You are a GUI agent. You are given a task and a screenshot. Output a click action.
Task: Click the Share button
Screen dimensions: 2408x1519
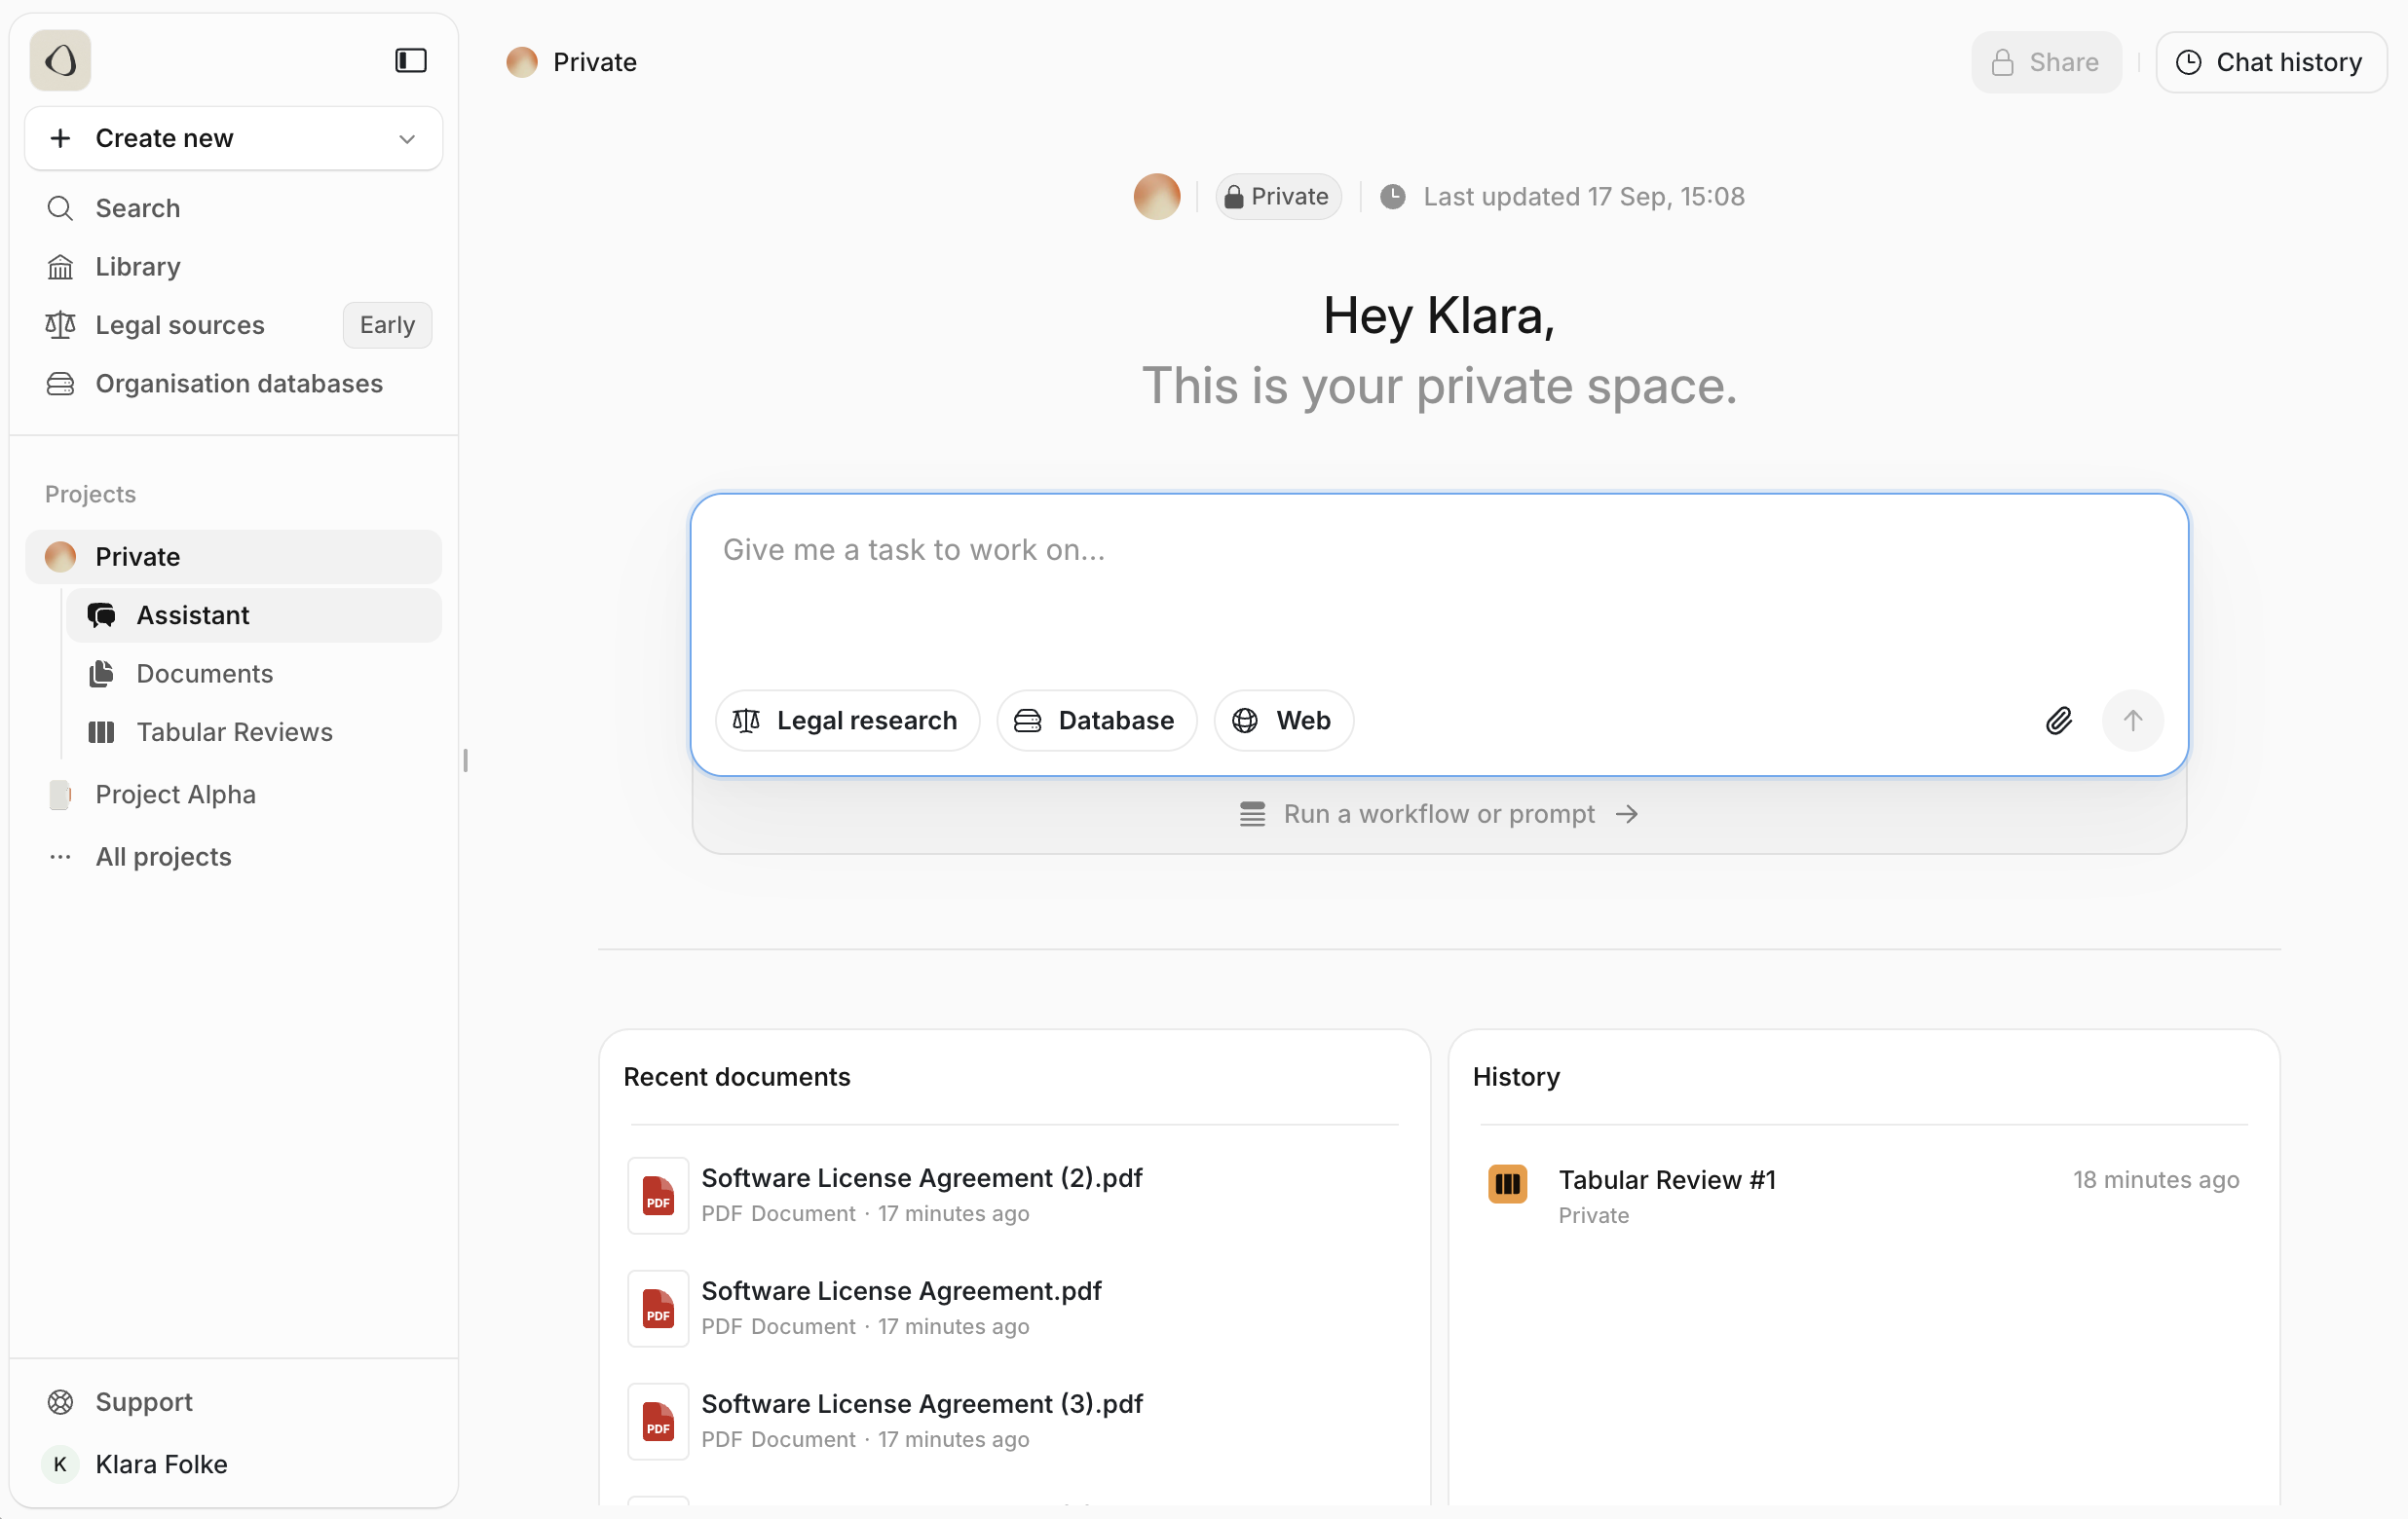pos(2045,62)
